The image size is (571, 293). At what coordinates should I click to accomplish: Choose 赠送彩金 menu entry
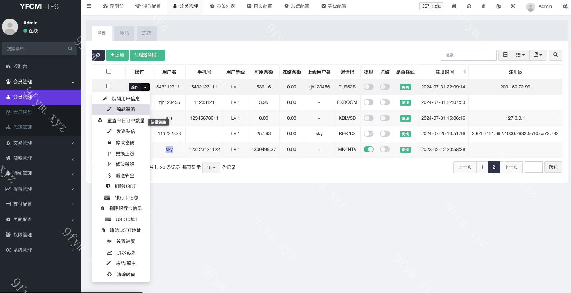coord(121,176)
